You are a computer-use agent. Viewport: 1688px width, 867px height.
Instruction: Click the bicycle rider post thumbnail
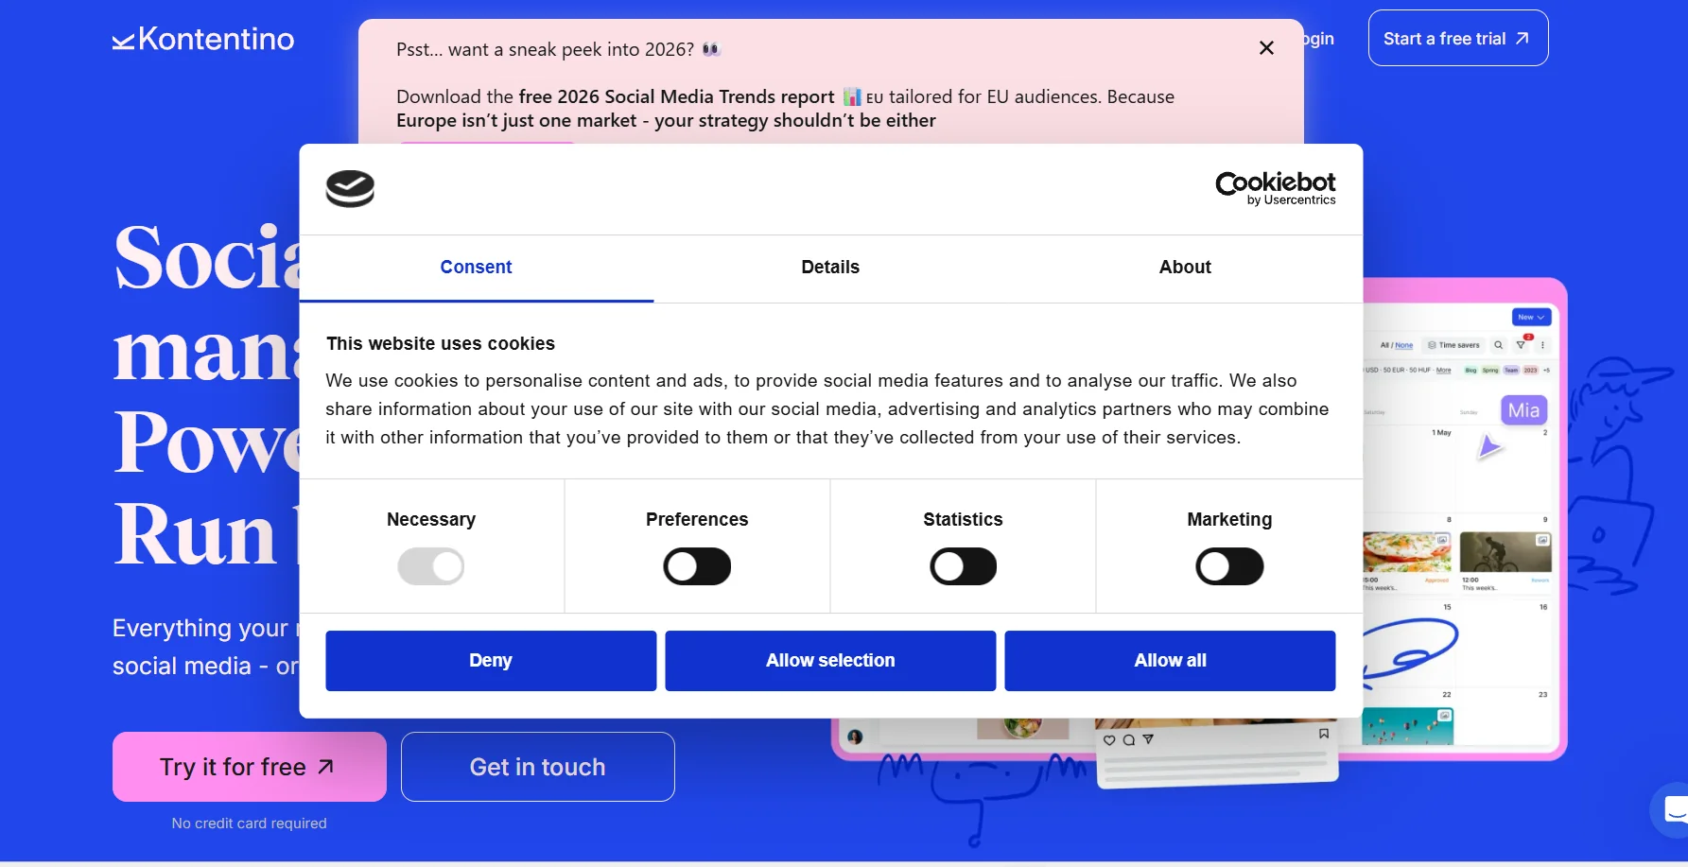coord(1505,552)
